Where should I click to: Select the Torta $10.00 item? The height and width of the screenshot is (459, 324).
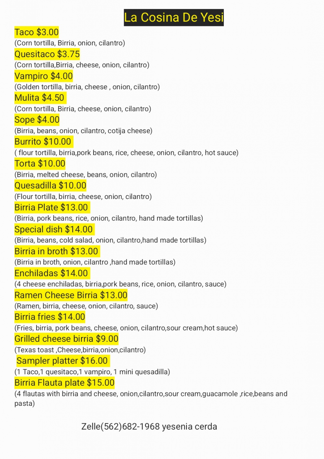[x=40, y=164]
